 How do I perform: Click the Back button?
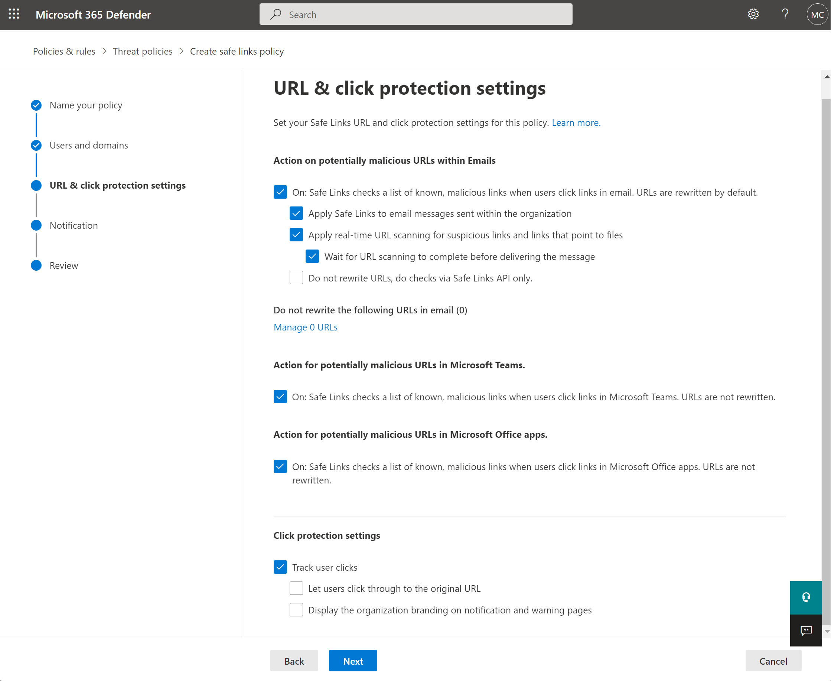294,661
